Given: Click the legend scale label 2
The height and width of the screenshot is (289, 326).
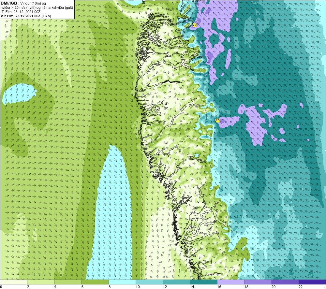Looking at the screenshot, I should coord(28,287).
